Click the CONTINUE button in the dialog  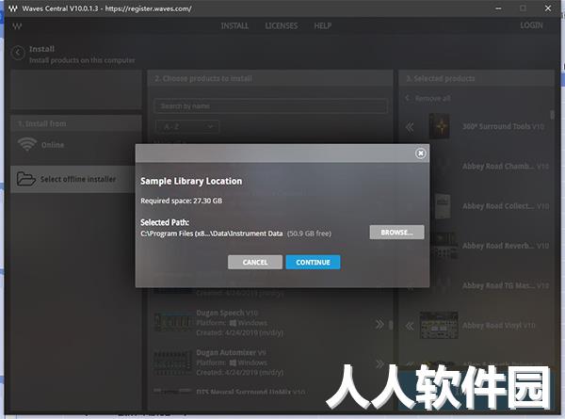[x=313, y=262]
